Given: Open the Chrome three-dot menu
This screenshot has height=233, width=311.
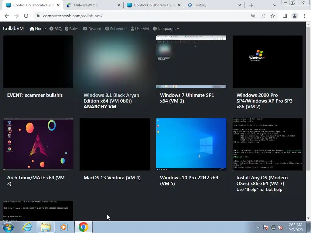Looking at the screenshot, I should click(x=304, y=16).
